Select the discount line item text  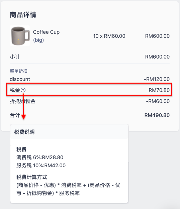pos(20,79)
